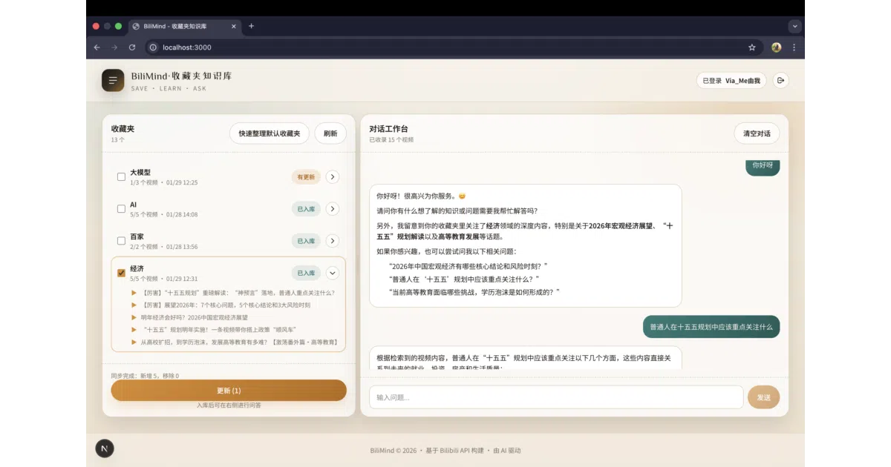The width and height of the screenshot is (891, 467).
Task: Click the 有更新 badge on 大模型
Action: tap(306, 177)
